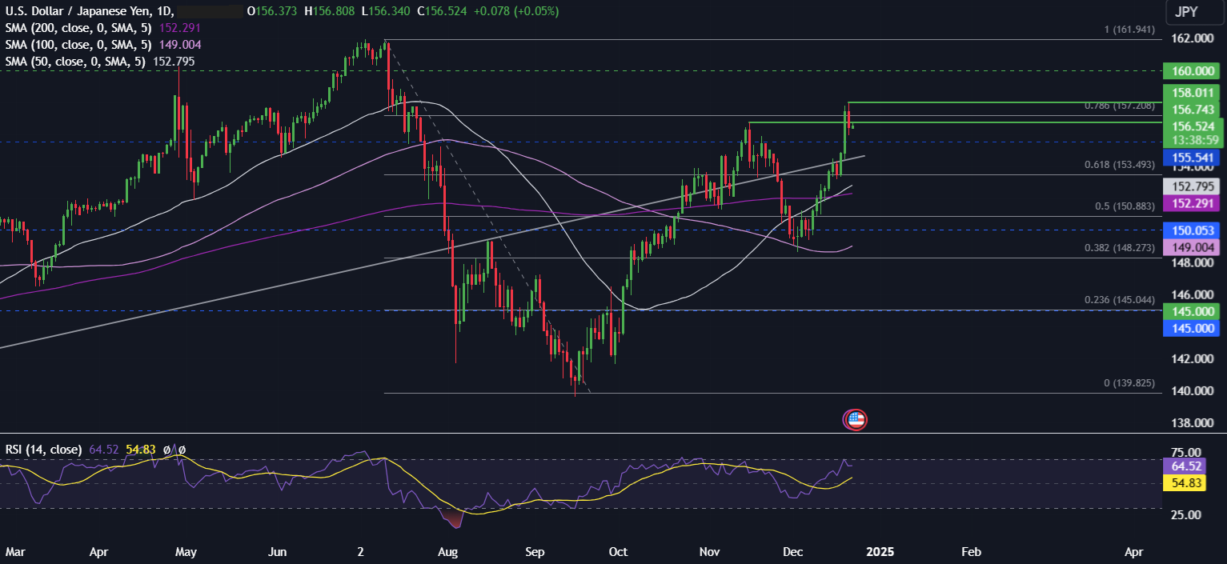Click the Oct label on time axis
Viewport: 1227px width, 564px height.
(x=618, y=552)
